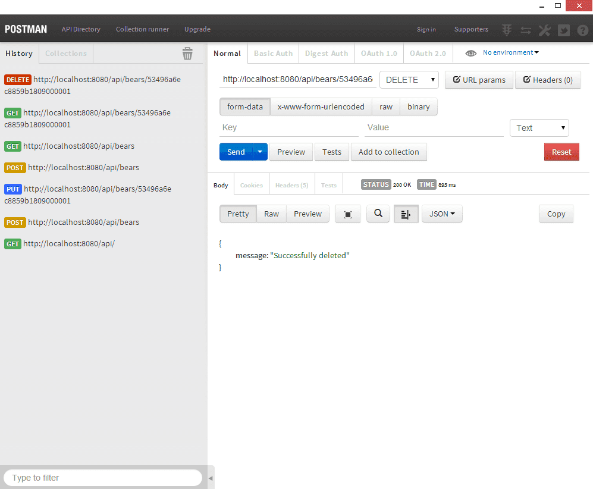Image resolution: width=593 pixels, height=489 pixels.
Task: Click the Value input field
Action: (434, 127)
